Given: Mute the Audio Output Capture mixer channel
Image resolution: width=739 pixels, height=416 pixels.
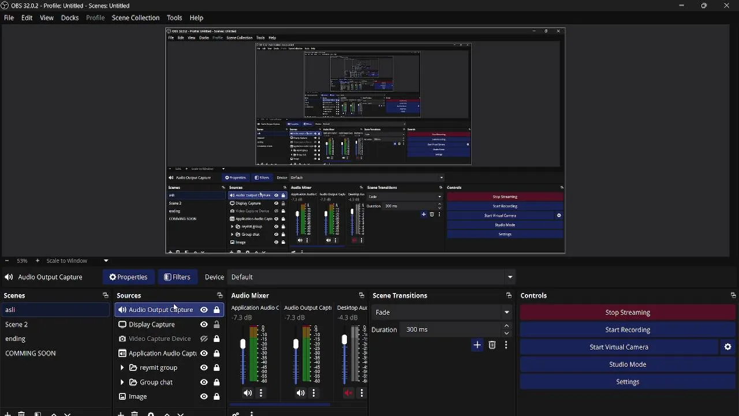Looking at the screenshot, I should [300, 393].
